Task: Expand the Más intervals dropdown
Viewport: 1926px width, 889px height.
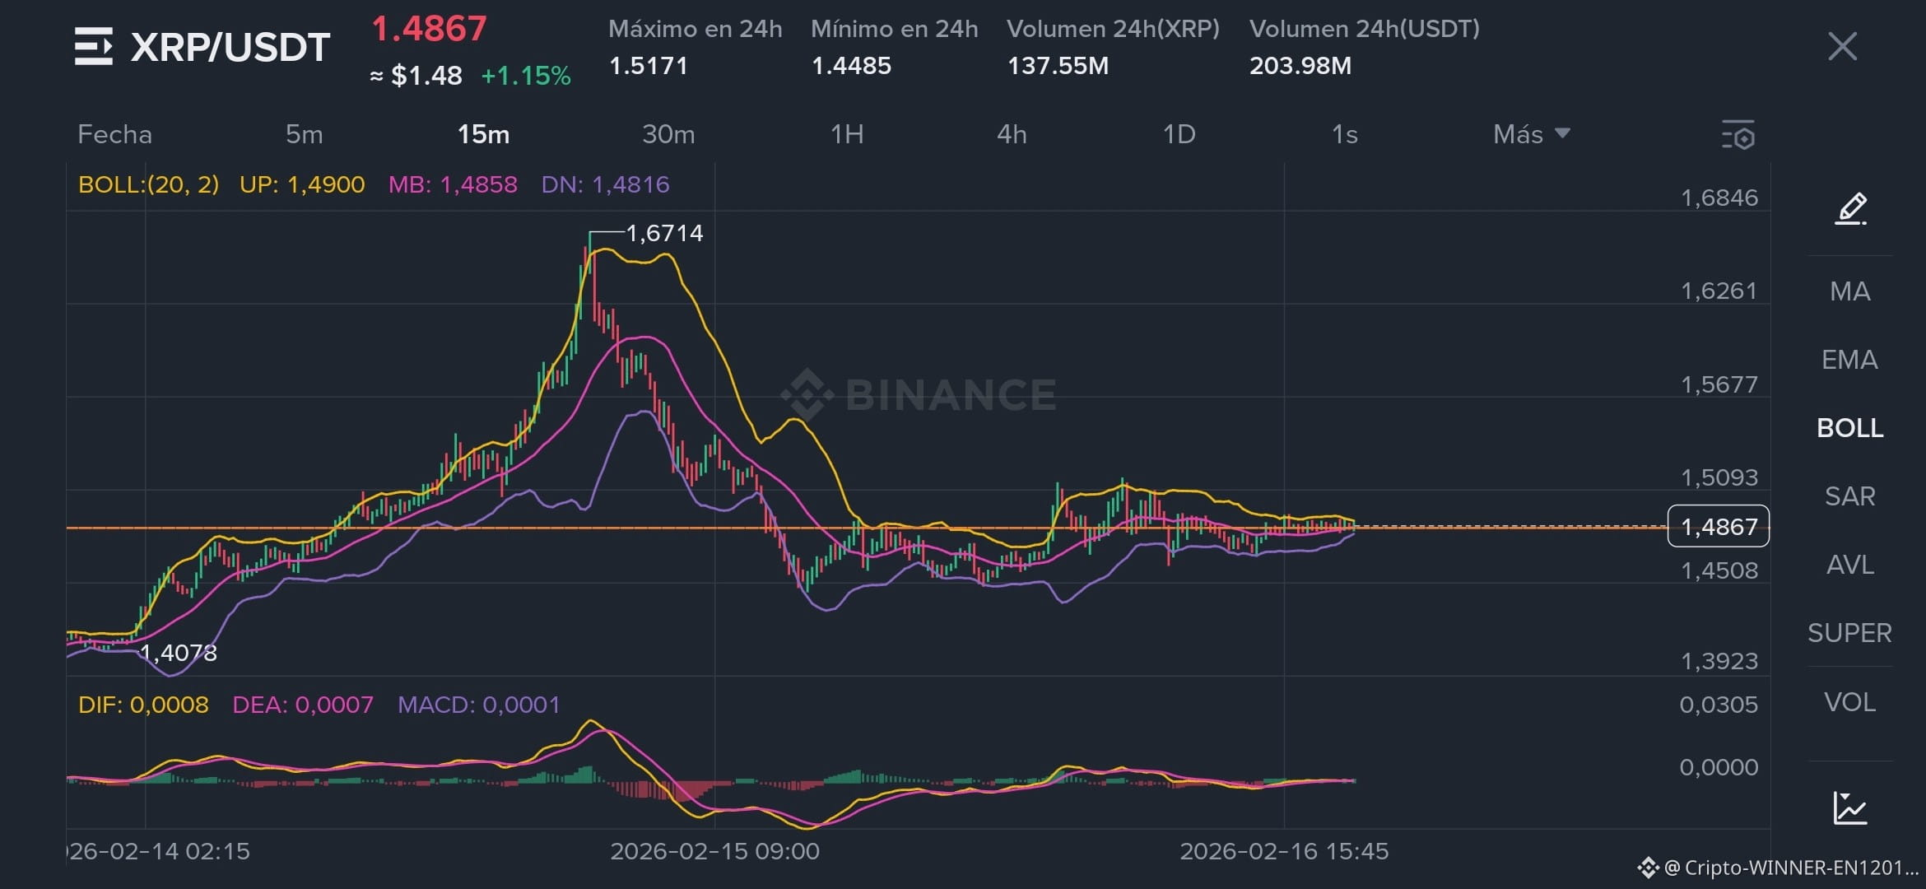Action: click(1531, 134)
